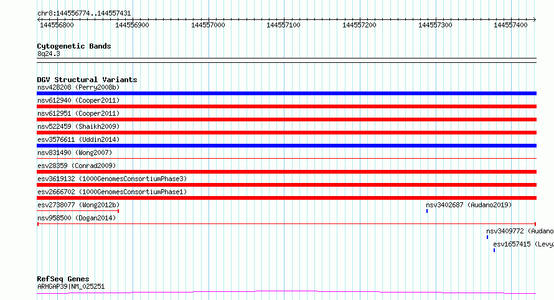
Task: Select the red bar beneath nsv612951
Action: pos(286,120)
